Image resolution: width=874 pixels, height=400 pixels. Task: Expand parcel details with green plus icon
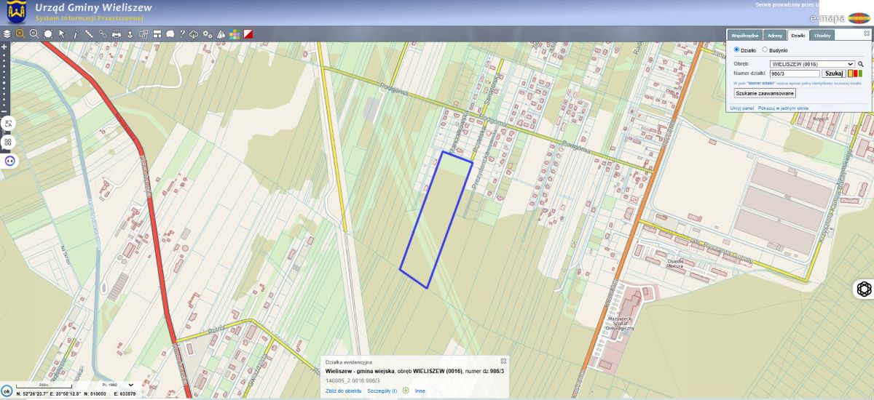[406, 391]
